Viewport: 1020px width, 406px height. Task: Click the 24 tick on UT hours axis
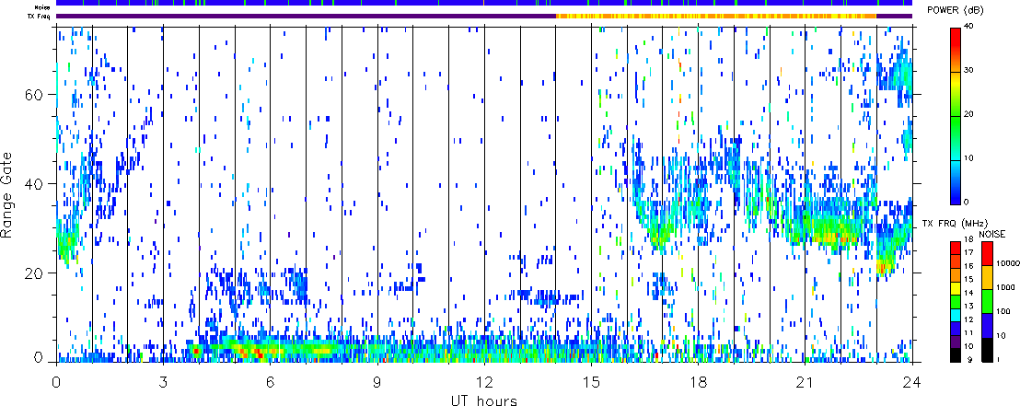click(x=912, y=381)
